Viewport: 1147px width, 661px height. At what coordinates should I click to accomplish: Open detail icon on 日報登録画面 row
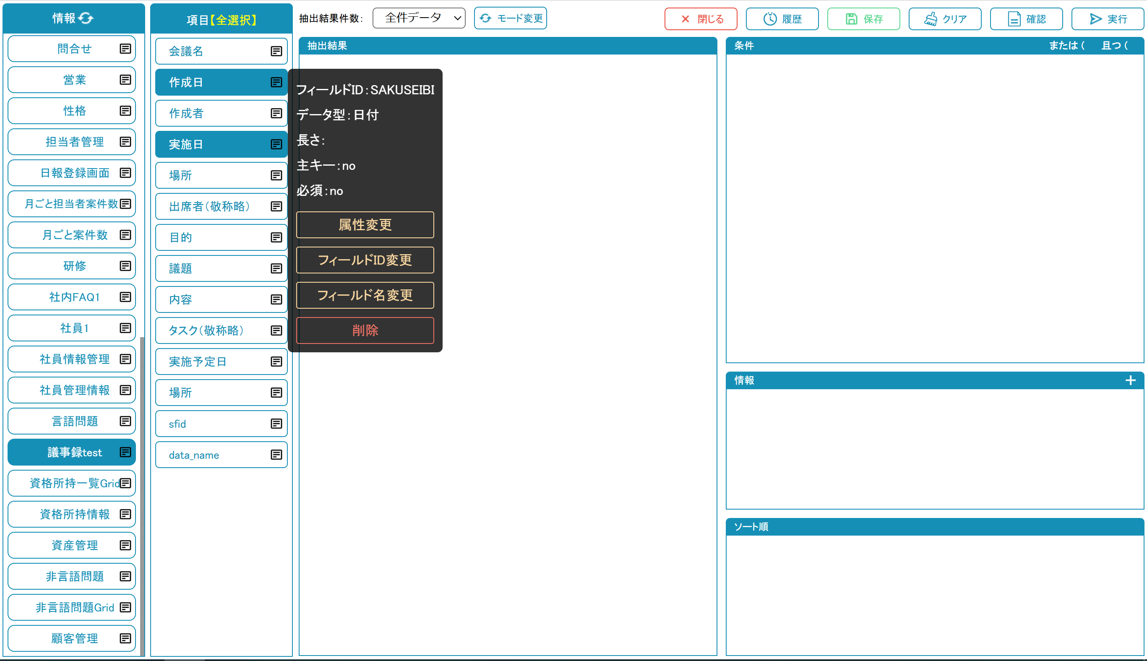[125, 173]
